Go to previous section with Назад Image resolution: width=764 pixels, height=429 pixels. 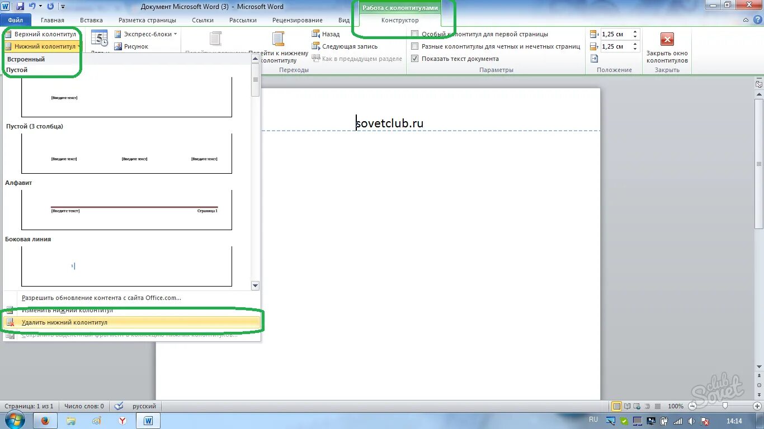(x=326, y=34)
